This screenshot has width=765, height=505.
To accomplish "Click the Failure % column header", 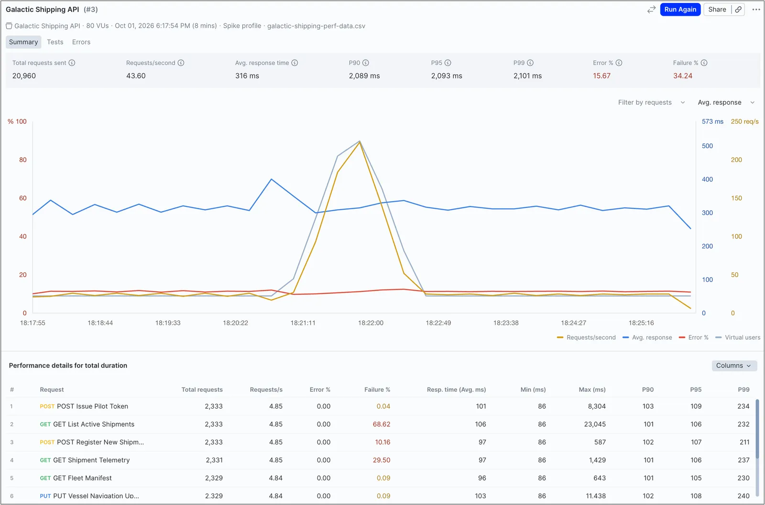I will (377, 389).
